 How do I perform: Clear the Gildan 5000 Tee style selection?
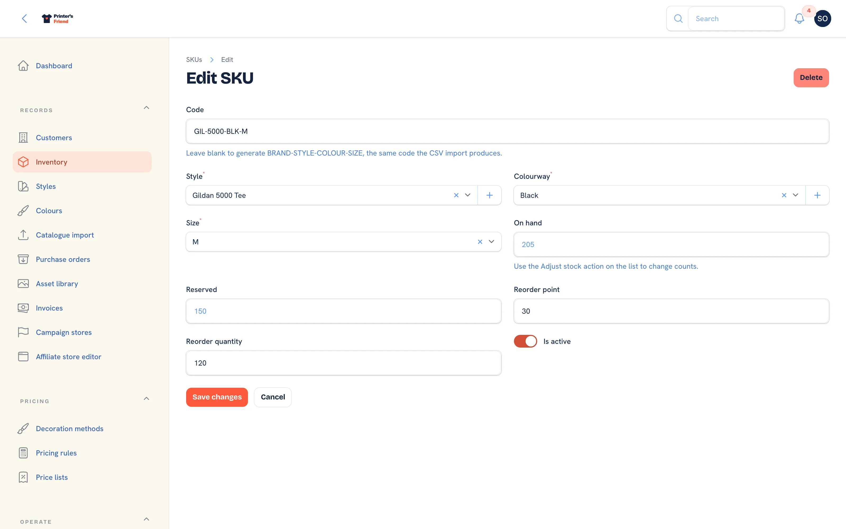456,195
